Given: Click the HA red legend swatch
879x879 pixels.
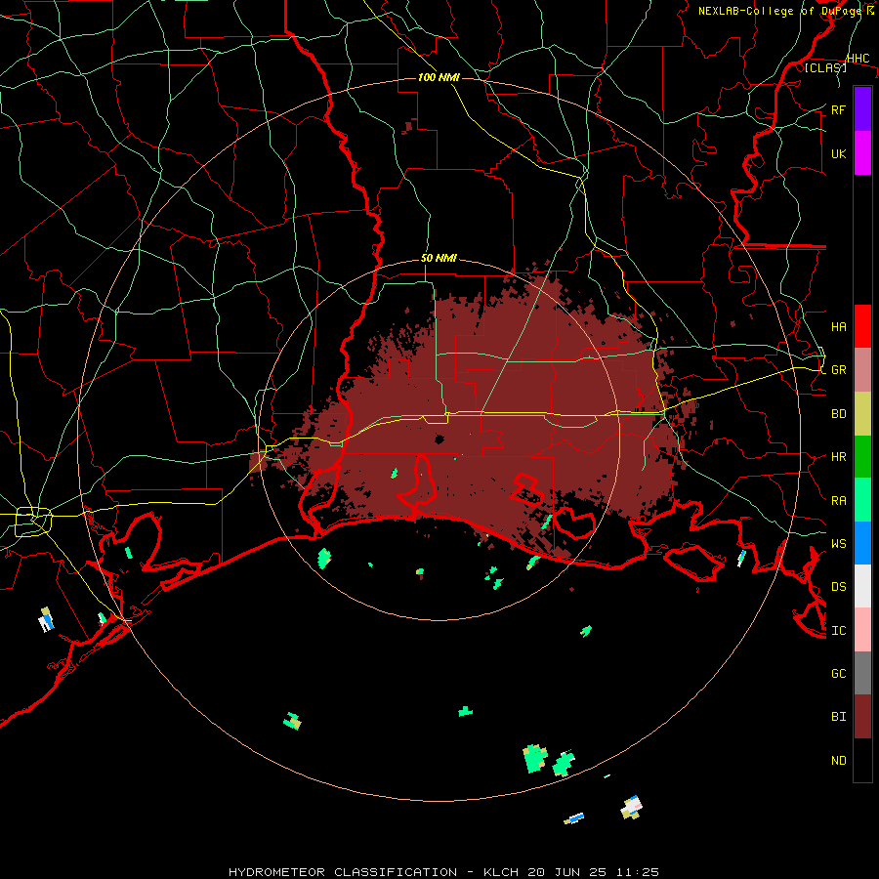Looking at the screenshot, I should 862,326.
